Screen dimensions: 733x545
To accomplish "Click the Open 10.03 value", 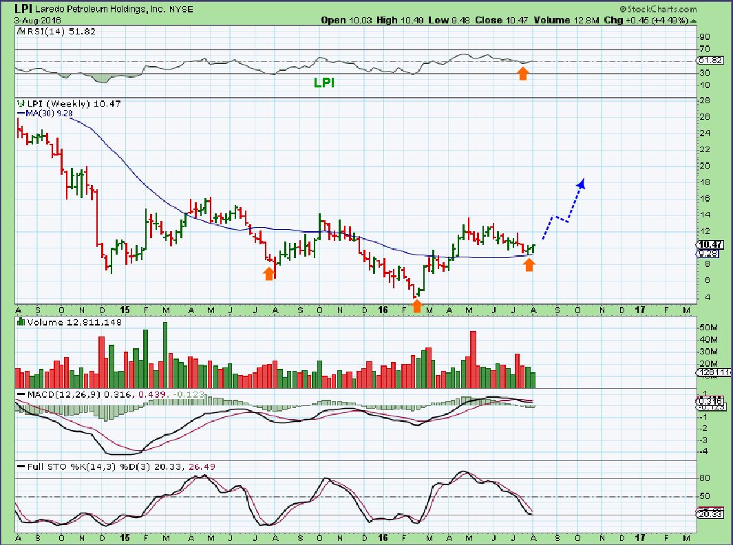I will 346,20.
